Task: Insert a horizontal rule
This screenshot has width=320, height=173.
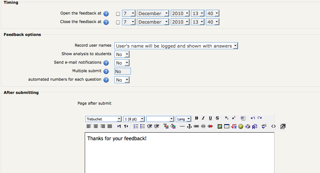Action: [182, 126]
